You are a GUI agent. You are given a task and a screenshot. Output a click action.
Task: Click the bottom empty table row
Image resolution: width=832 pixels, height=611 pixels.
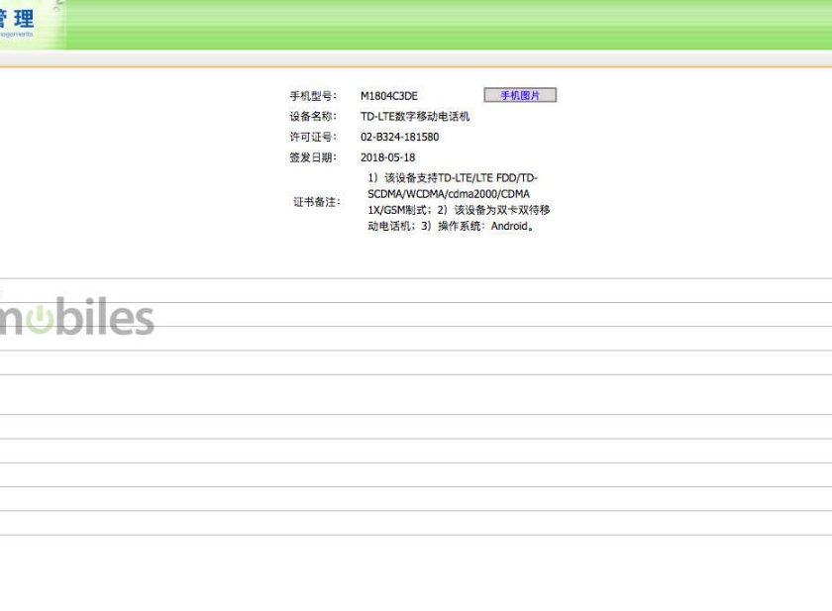(416, 523)
